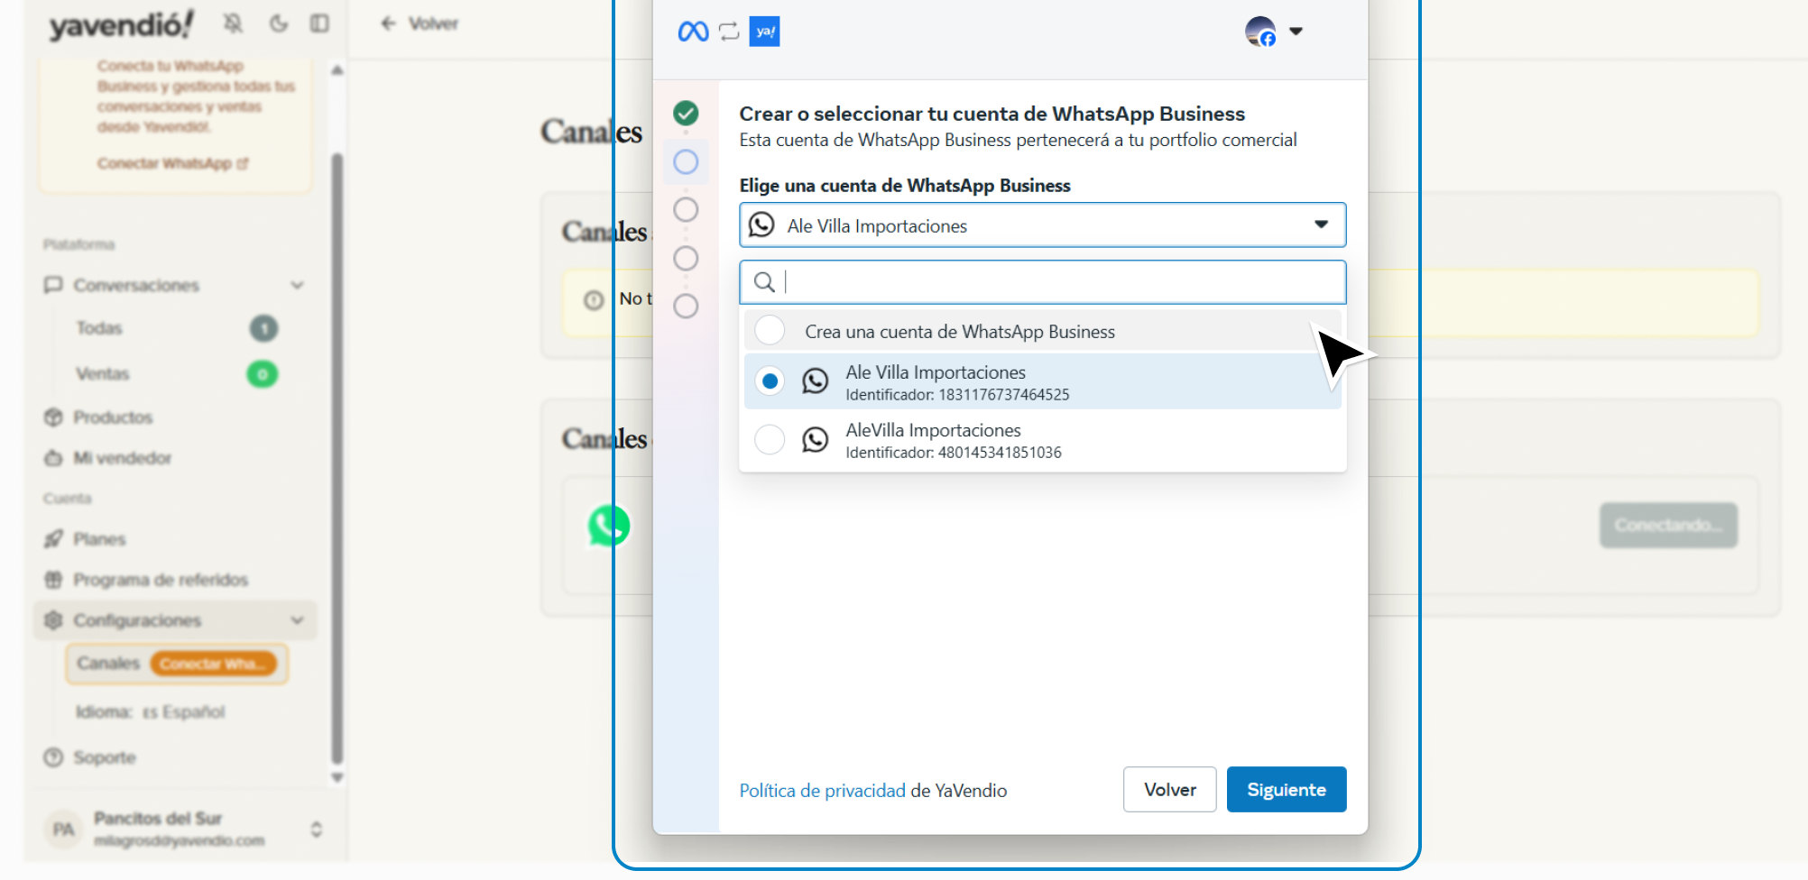Open Conversaciones in sidebar
The image size is (1808, 880).
[135, 285]
